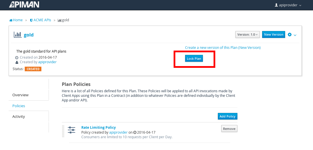Click the APIMAN logo
Viewport: 313px width, 150px height.
(24, 5)
